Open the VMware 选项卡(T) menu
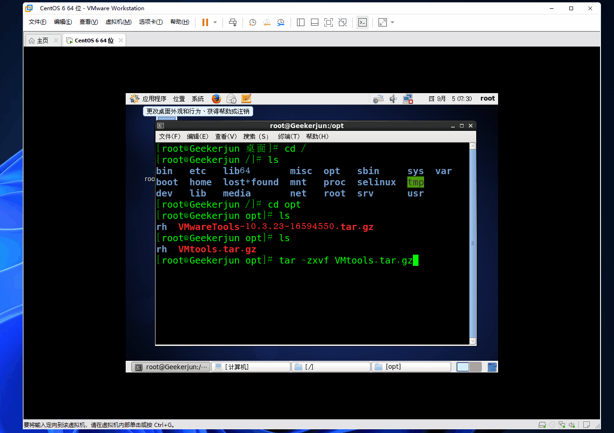This screenshot has height=433, width=614. (x=151, y=22)
